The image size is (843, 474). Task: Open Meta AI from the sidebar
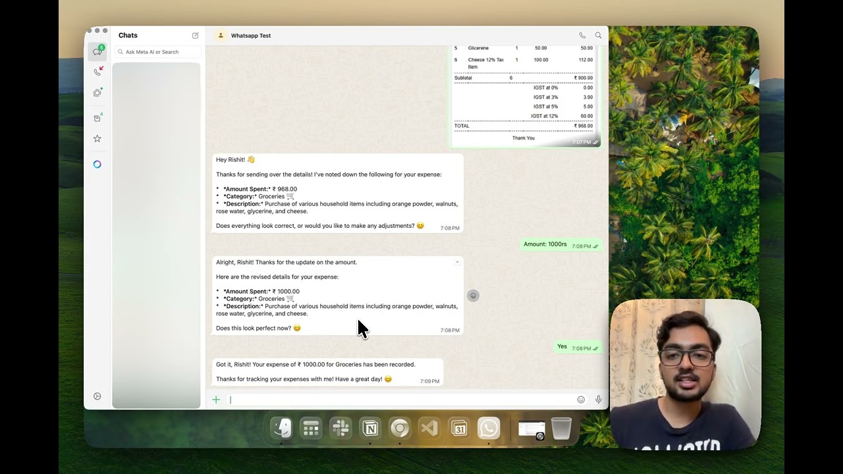[x=97, y=165]
